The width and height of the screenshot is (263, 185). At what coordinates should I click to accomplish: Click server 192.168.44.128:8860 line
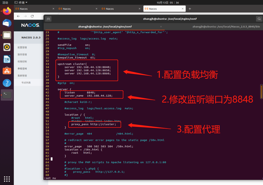coord(88,73)
